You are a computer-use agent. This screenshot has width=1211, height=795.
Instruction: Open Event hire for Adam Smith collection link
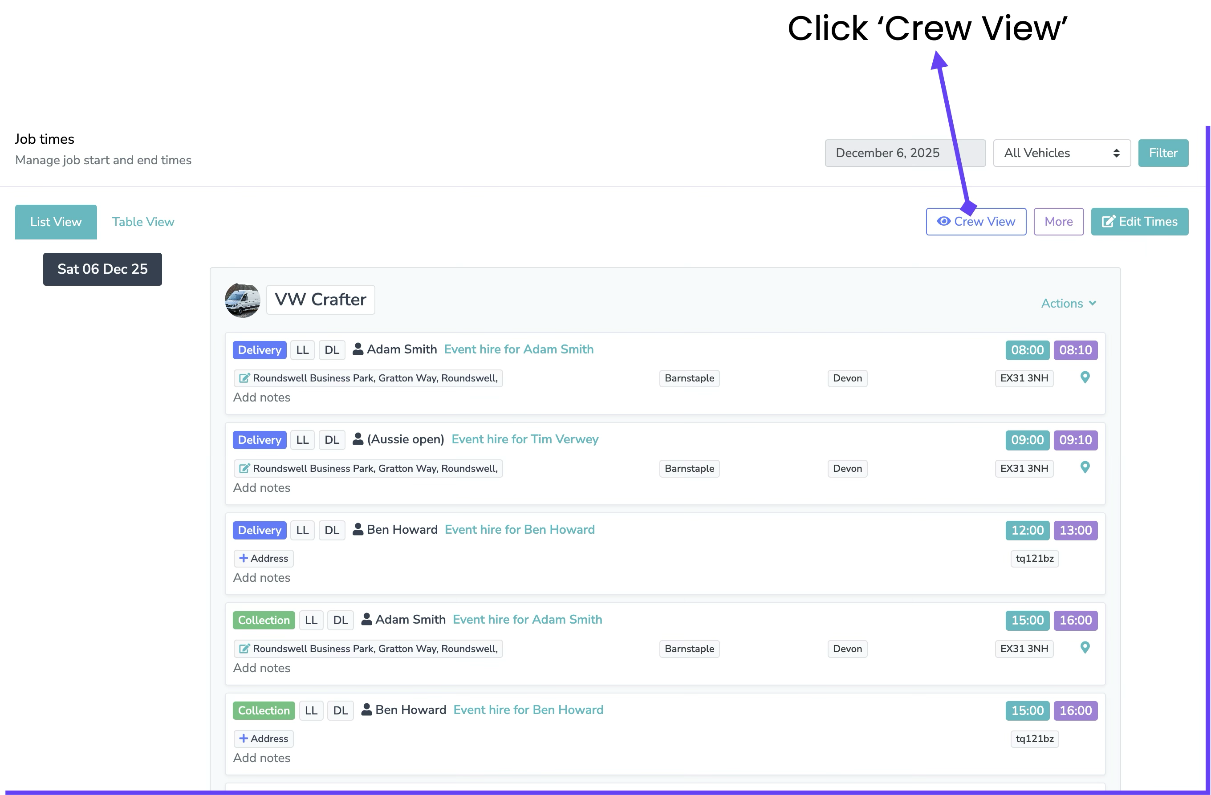[x=527, y=620]
